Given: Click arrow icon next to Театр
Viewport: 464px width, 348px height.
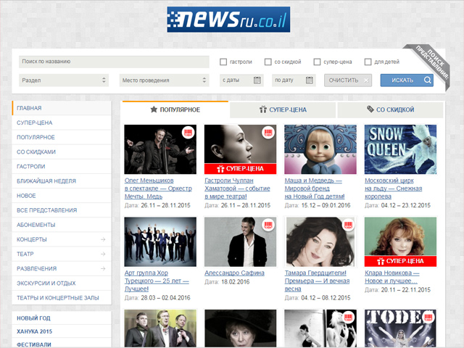Looking at the screenshot, I should click(x=103, y=254).
